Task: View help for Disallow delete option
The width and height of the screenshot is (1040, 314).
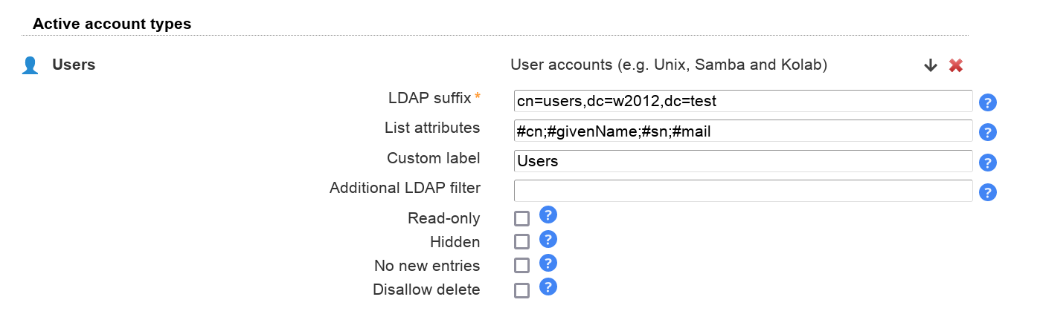Action: tap(548, 287)
